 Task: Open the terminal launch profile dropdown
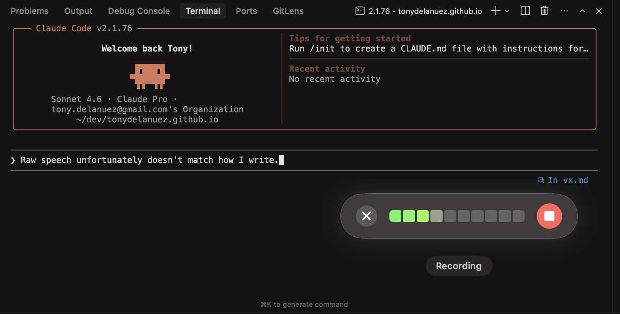pos(506,11)
